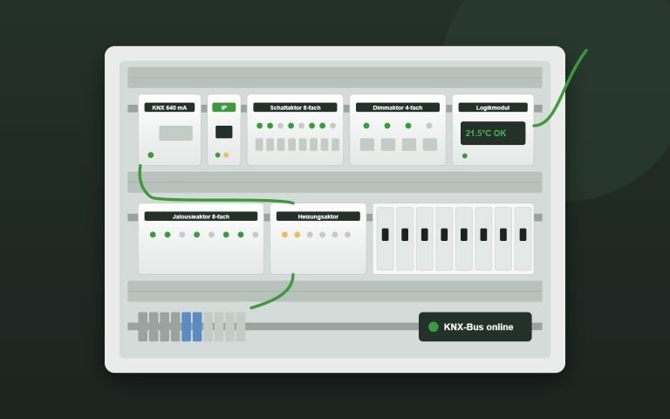
Task: Click the first blue terminal block
Action: tap(187, 326)
